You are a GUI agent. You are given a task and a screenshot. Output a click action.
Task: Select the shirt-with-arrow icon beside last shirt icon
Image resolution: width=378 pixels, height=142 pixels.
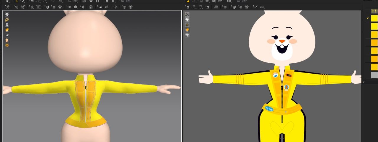pyautogui.click(x=124, y=7)
